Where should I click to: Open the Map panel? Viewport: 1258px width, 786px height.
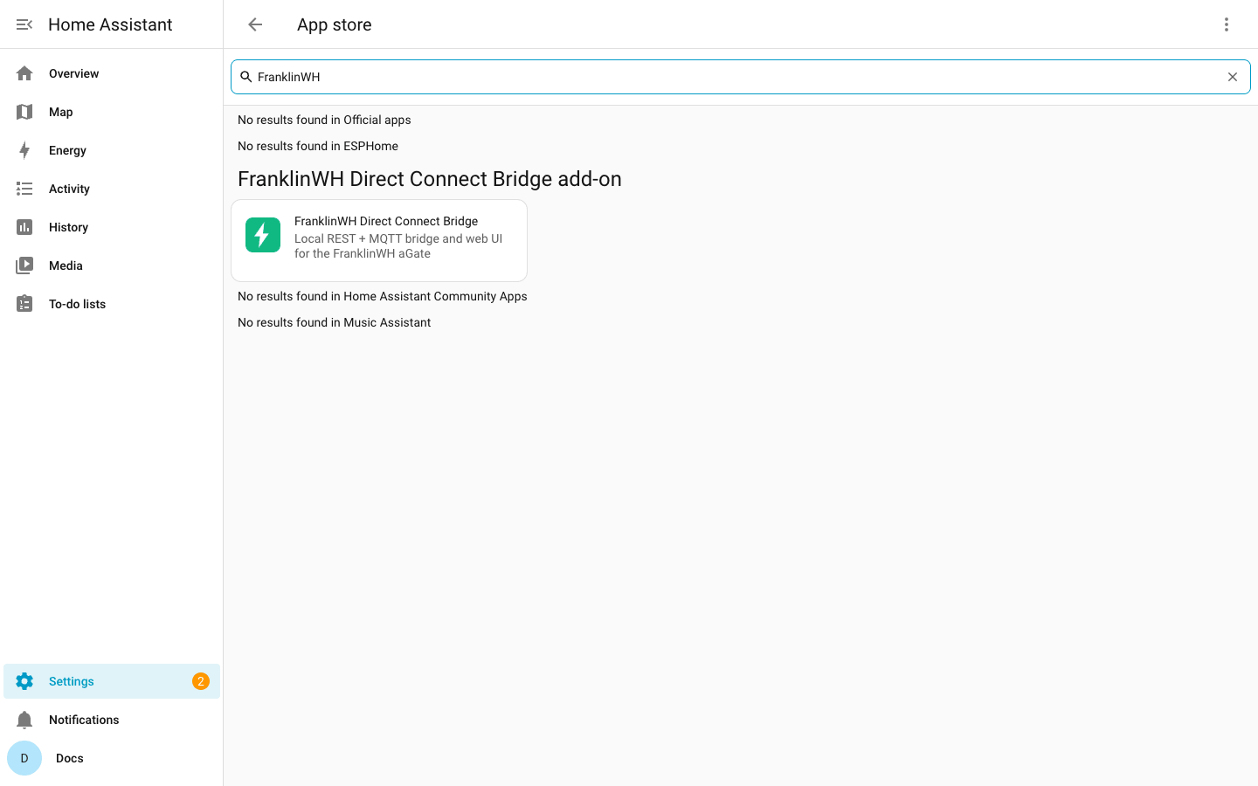[112, 112]
